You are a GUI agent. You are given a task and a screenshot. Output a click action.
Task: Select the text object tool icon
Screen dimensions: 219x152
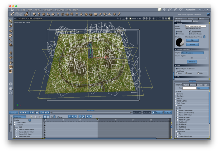(58, 14)
